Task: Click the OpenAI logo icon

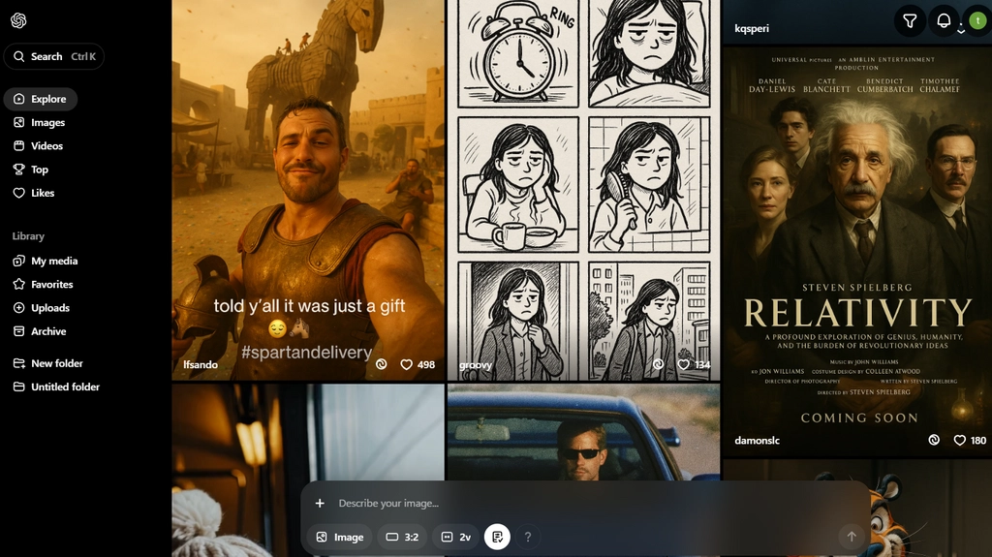Action: pyautogui.click(x=18, y=21)
